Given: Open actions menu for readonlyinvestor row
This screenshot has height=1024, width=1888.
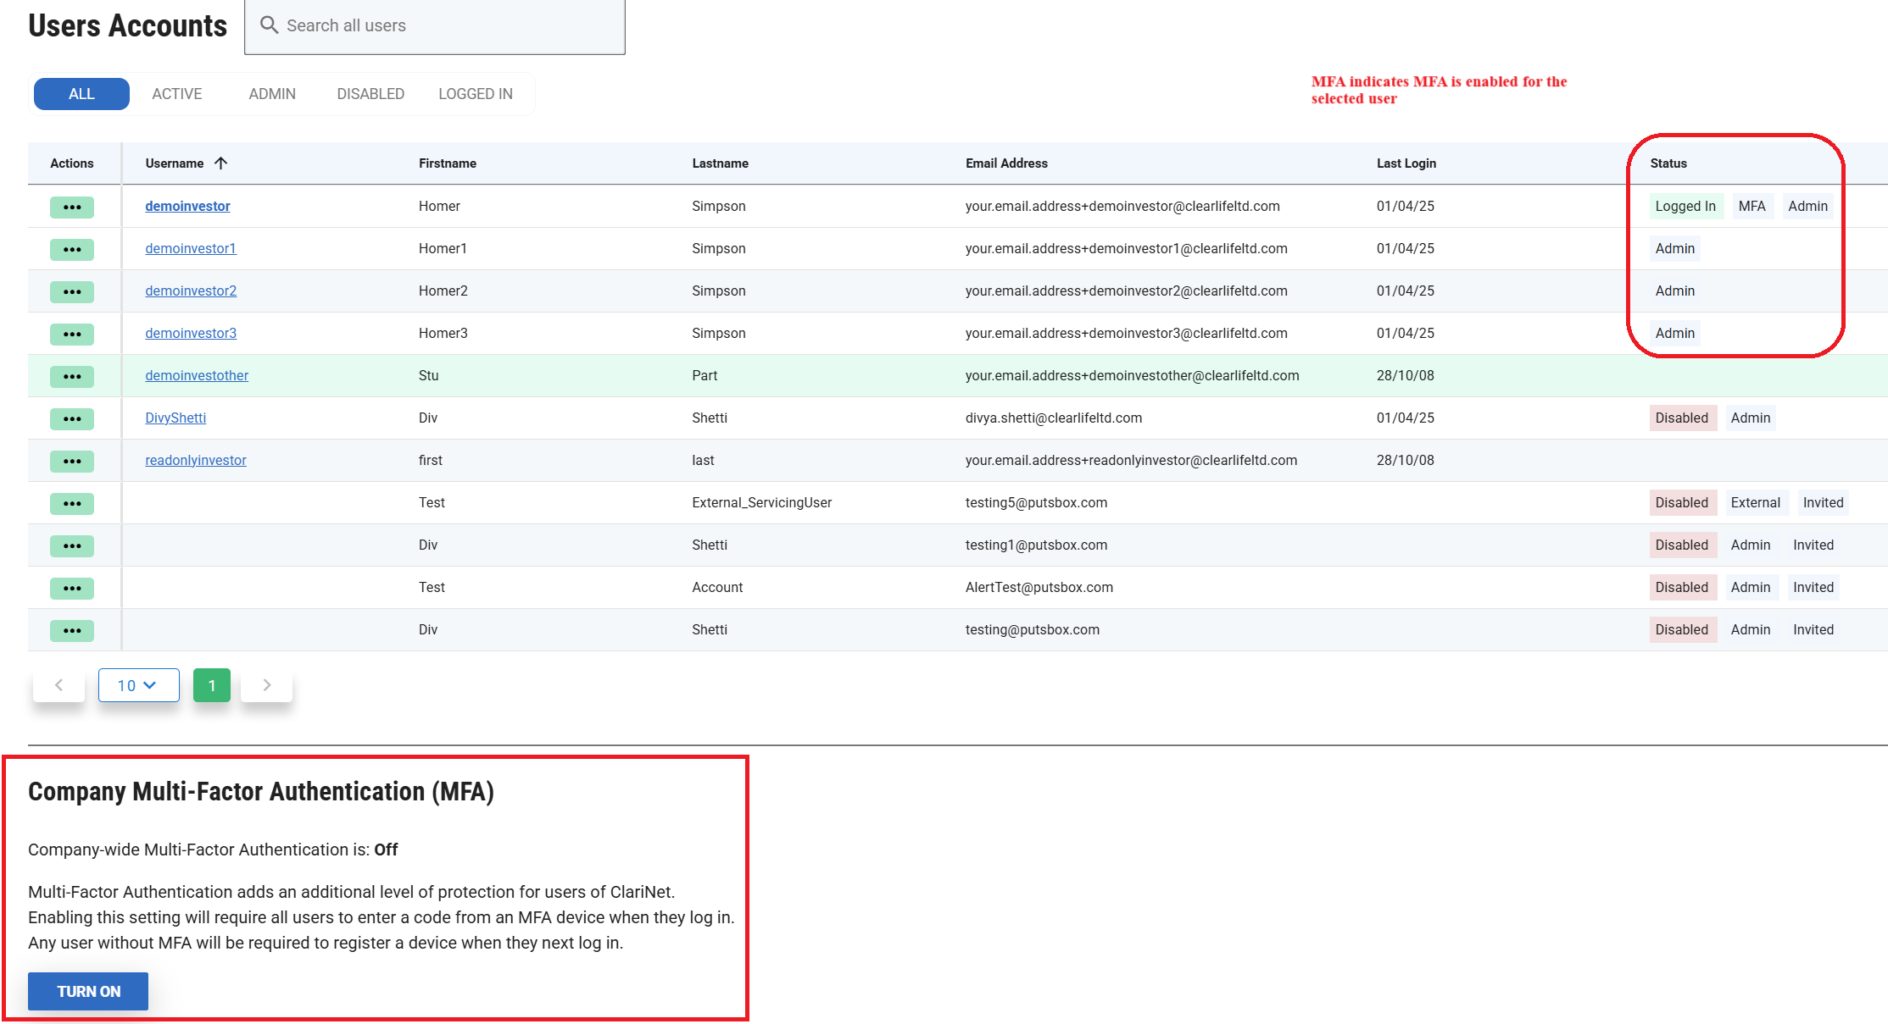Looking at the screenshot, I should [x=72, y=461].
